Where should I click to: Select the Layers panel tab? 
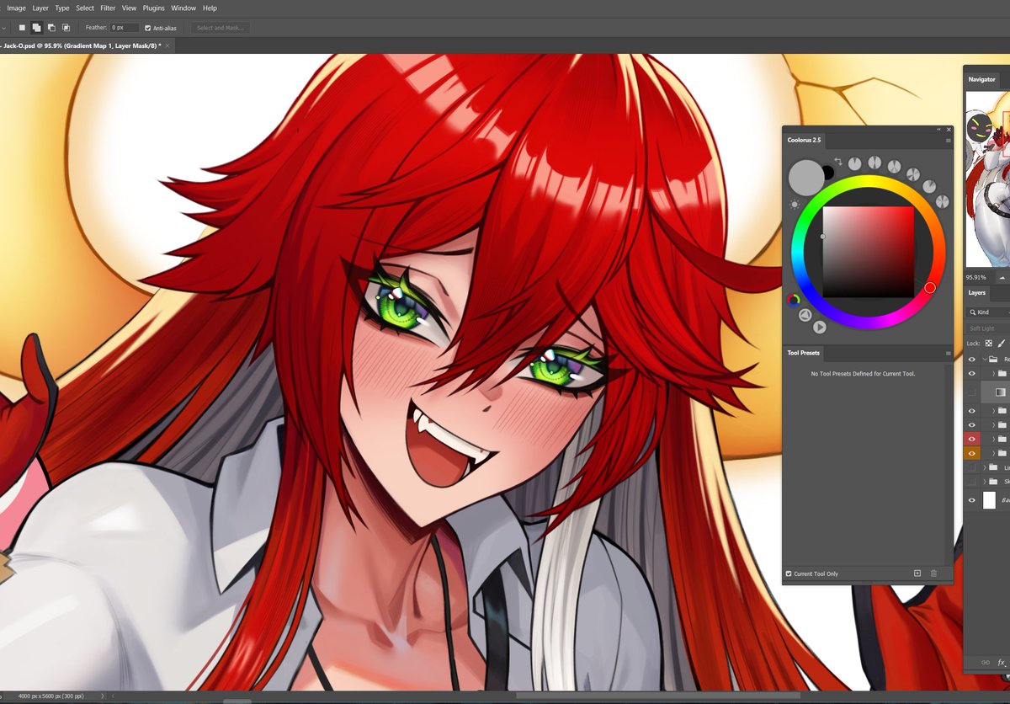[x=977, y=293]
